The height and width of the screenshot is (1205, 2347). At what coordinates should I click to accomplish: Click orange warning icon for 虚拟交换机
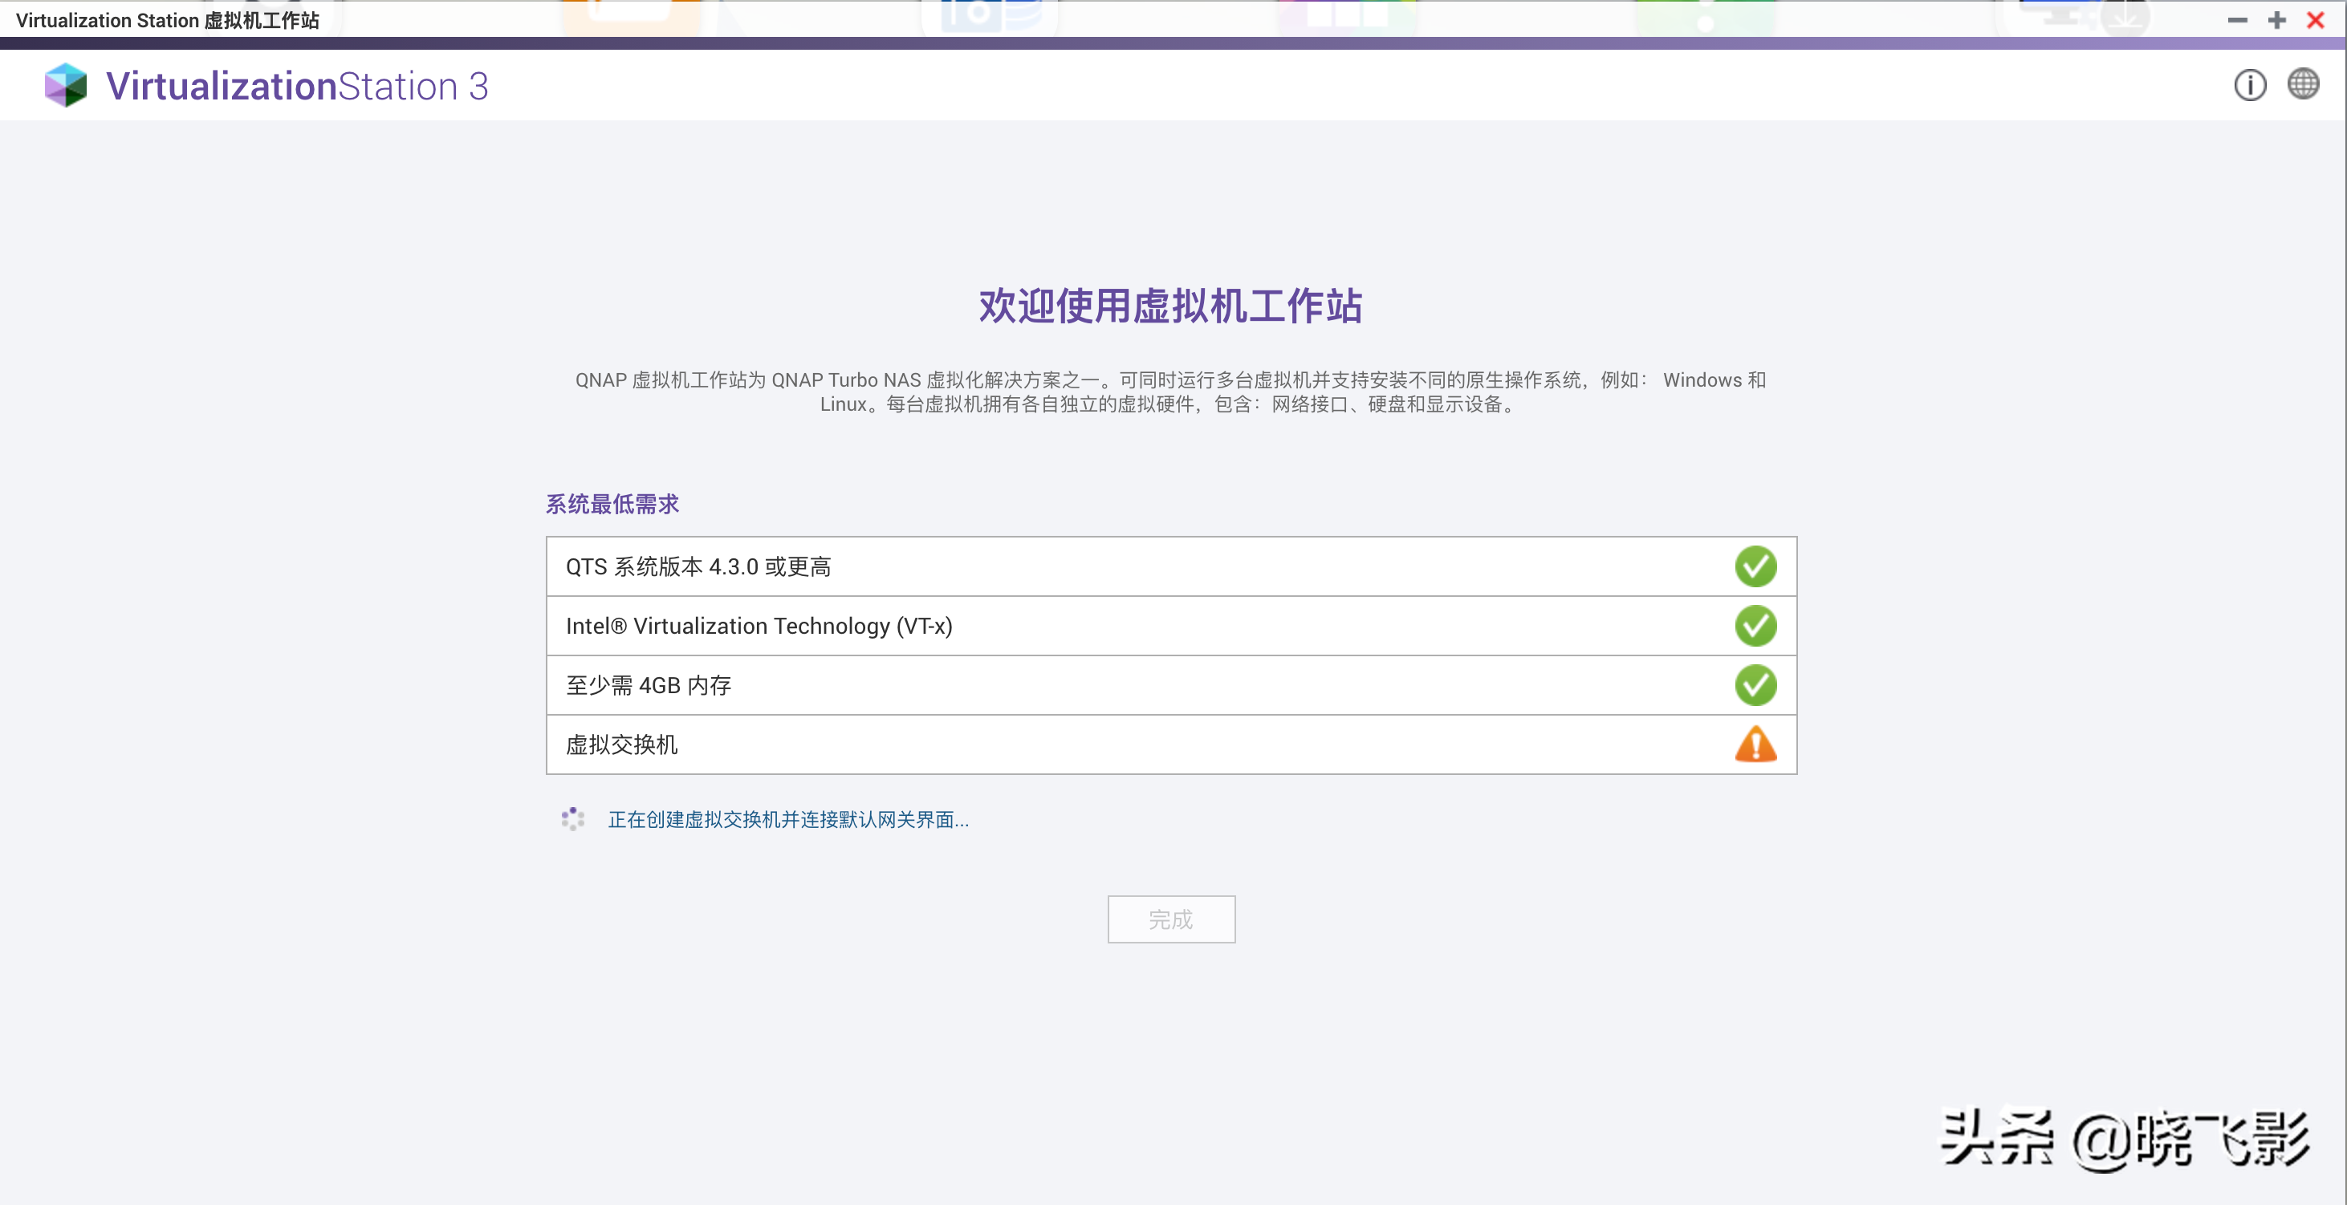[x=1755, y=745]
